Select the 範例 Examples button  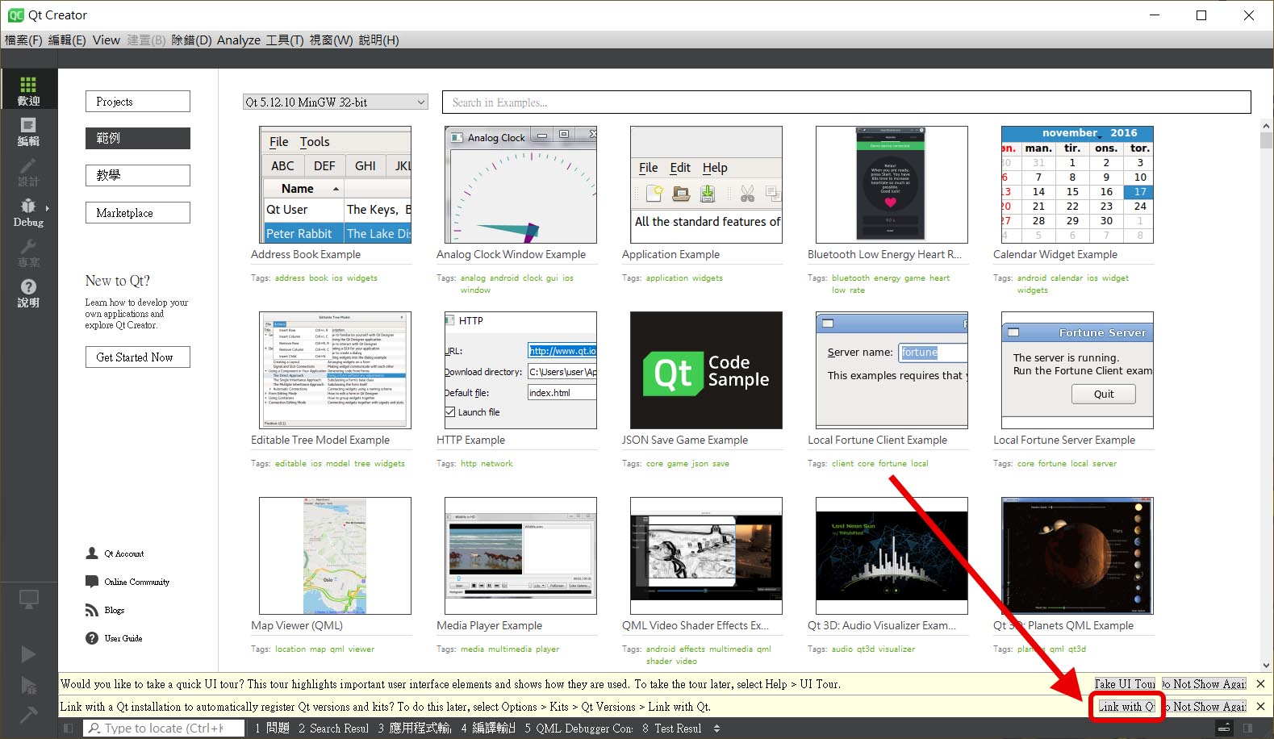point(138,138)
